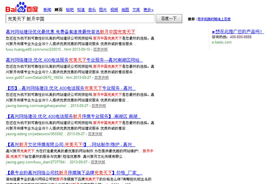
Task: Switch to the 音乐 music tab
Action: pyautogui.click(x=92, y=10)
